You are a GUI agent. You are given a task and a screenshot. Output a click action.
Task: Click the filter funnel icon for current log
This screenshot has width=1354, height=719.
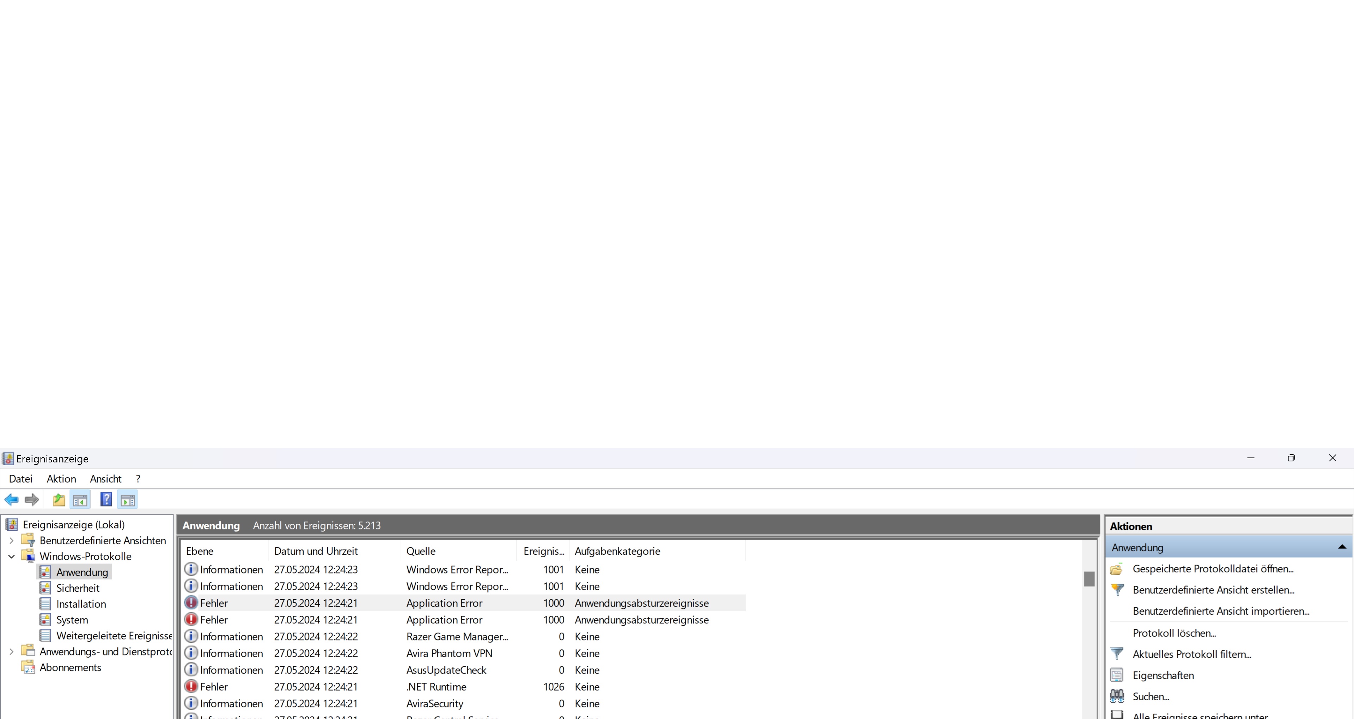[1117, 654]
